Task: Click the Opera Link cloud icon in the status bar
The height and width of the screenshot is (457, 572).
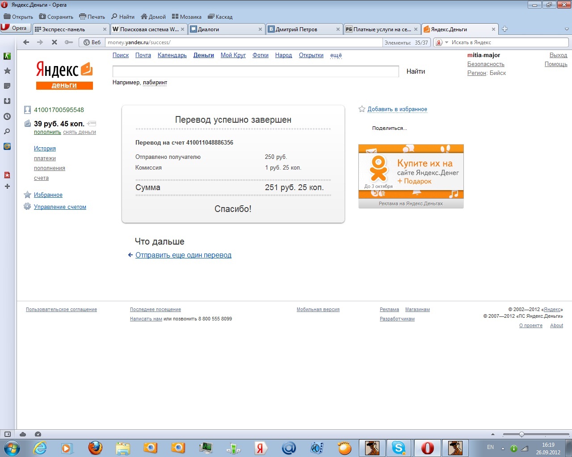Action: 23,434
